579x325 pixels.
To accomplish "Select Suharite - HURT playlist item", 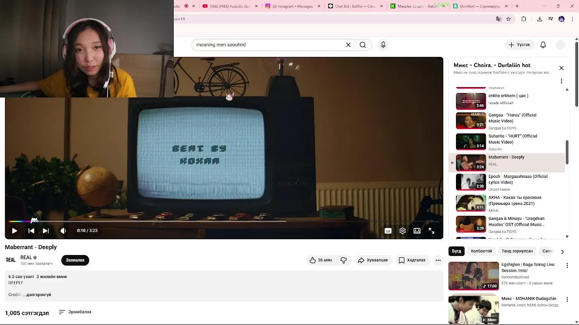I will click(x=506, y=142).
